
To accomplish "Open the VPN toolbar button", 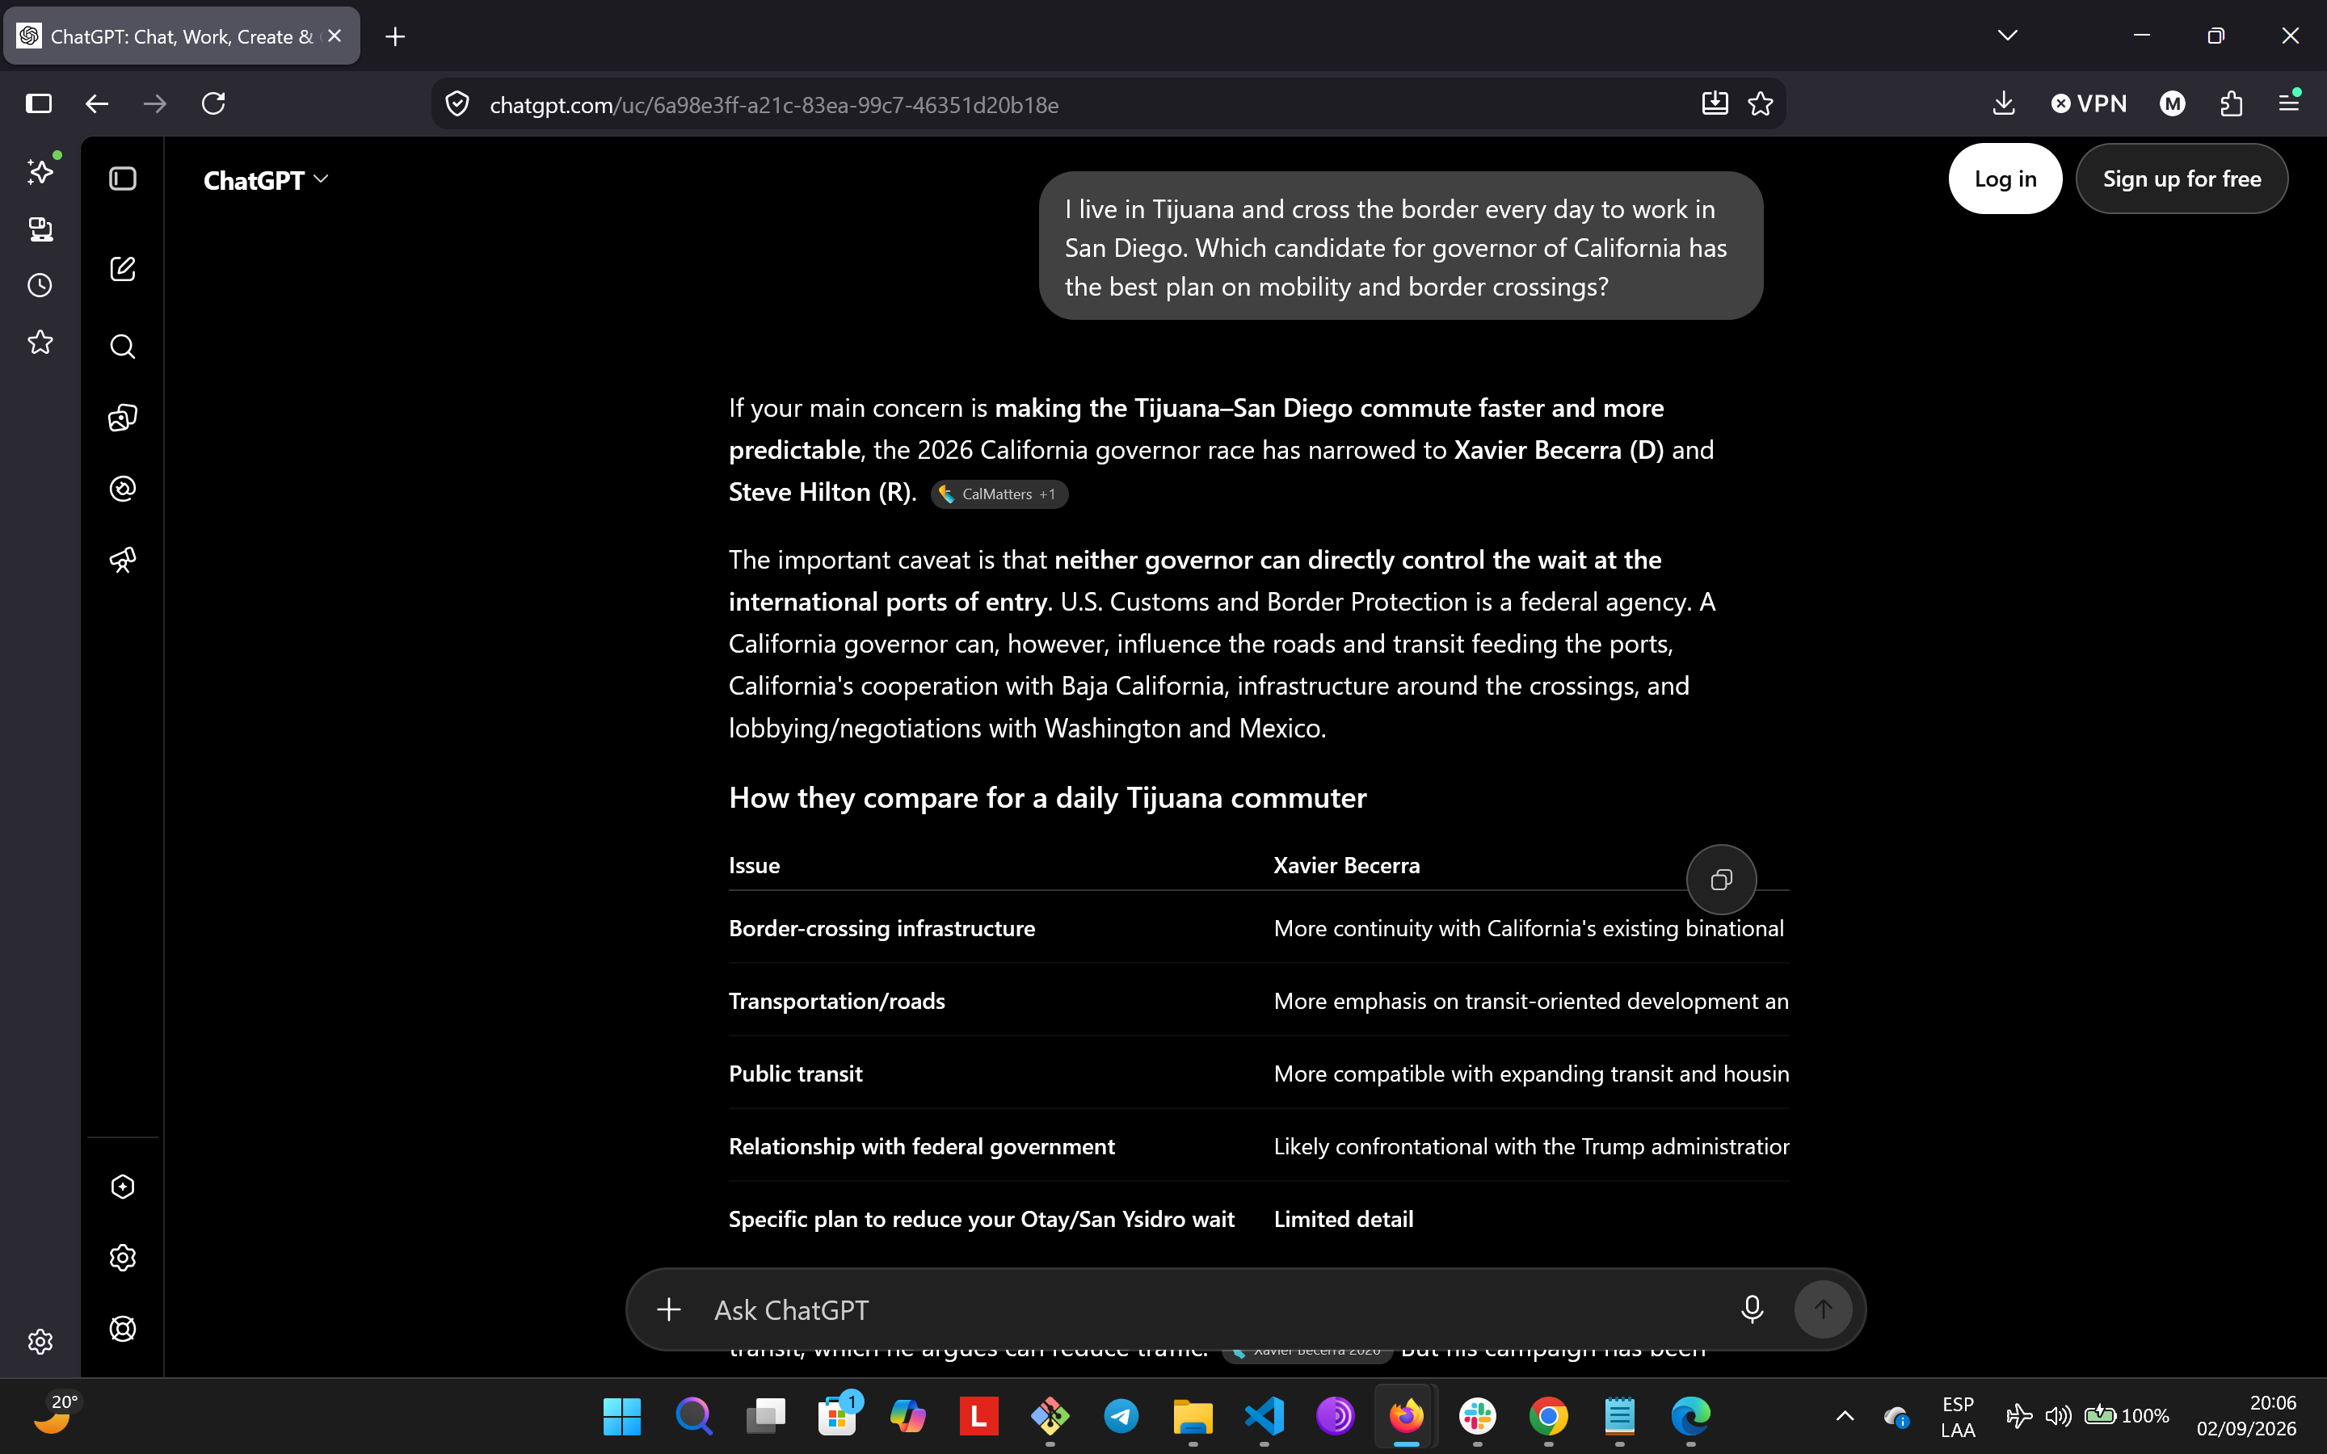I will pos(2089,104).
